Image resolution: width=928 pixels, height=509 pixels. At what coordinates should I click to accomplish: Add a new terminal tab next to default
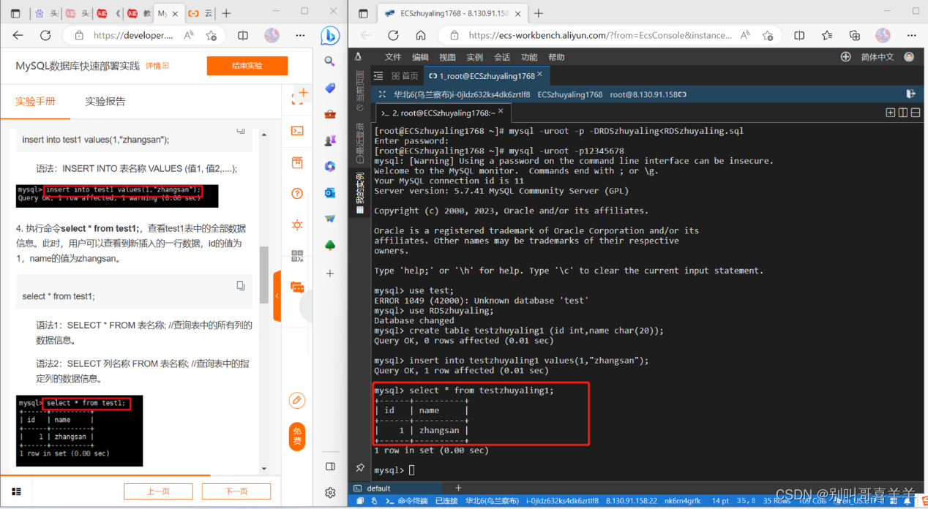point(459,488)
